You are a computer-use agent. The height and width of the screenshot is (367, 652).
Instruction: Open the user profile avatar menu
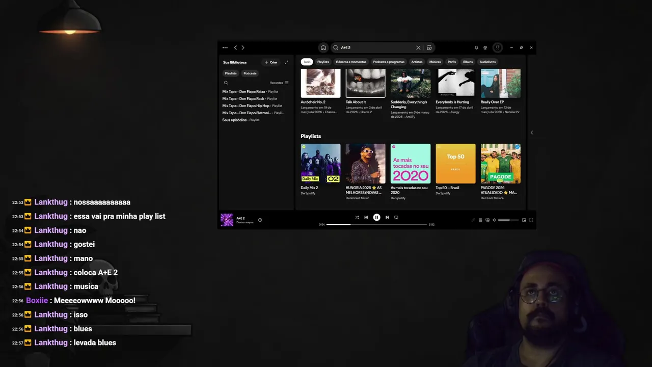point(498,47)
